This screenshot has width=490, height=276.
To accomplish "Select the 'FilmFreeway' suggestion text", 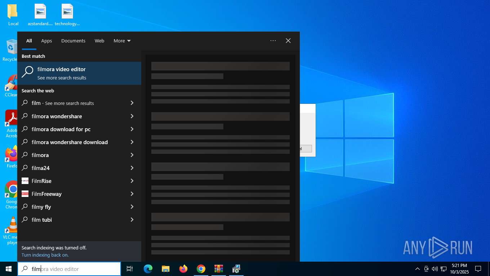I will coord(46,194).
